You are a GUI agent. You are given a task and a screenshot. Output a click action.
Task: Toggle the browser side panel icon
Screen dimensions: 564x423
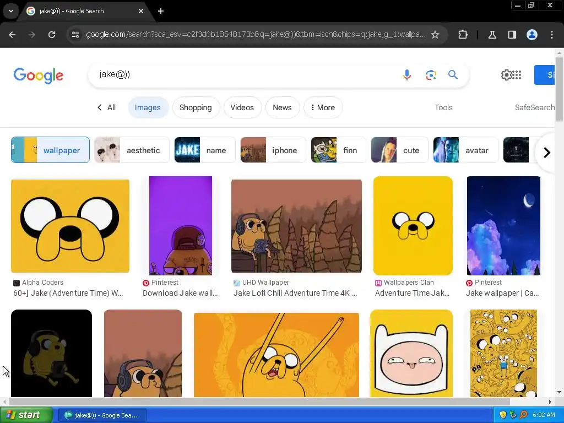point(512,35)
